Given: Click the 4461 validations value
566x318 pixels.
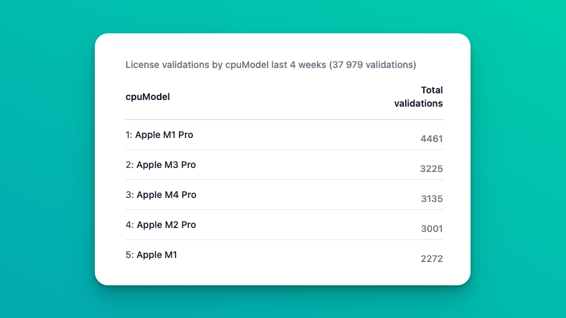Looking at the screenshot, I should point(431,139).
